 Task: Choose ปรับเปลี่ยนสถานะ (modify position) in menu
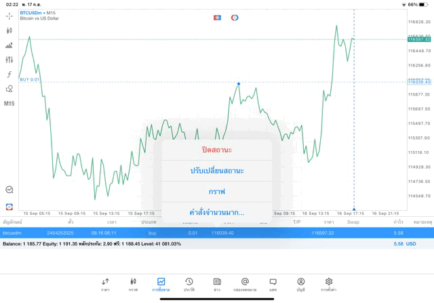pos(217,170)
